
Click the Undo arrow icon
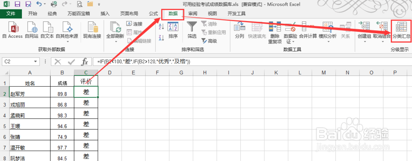coord(39,4)
